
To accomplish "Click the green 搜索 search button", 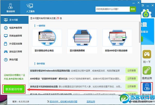I will click(x=133, y=9).
